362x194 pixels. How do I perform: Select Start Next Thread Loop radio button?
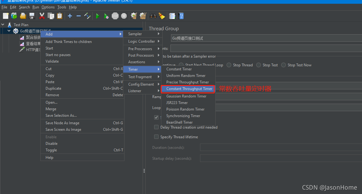click(x=181, y=65)
